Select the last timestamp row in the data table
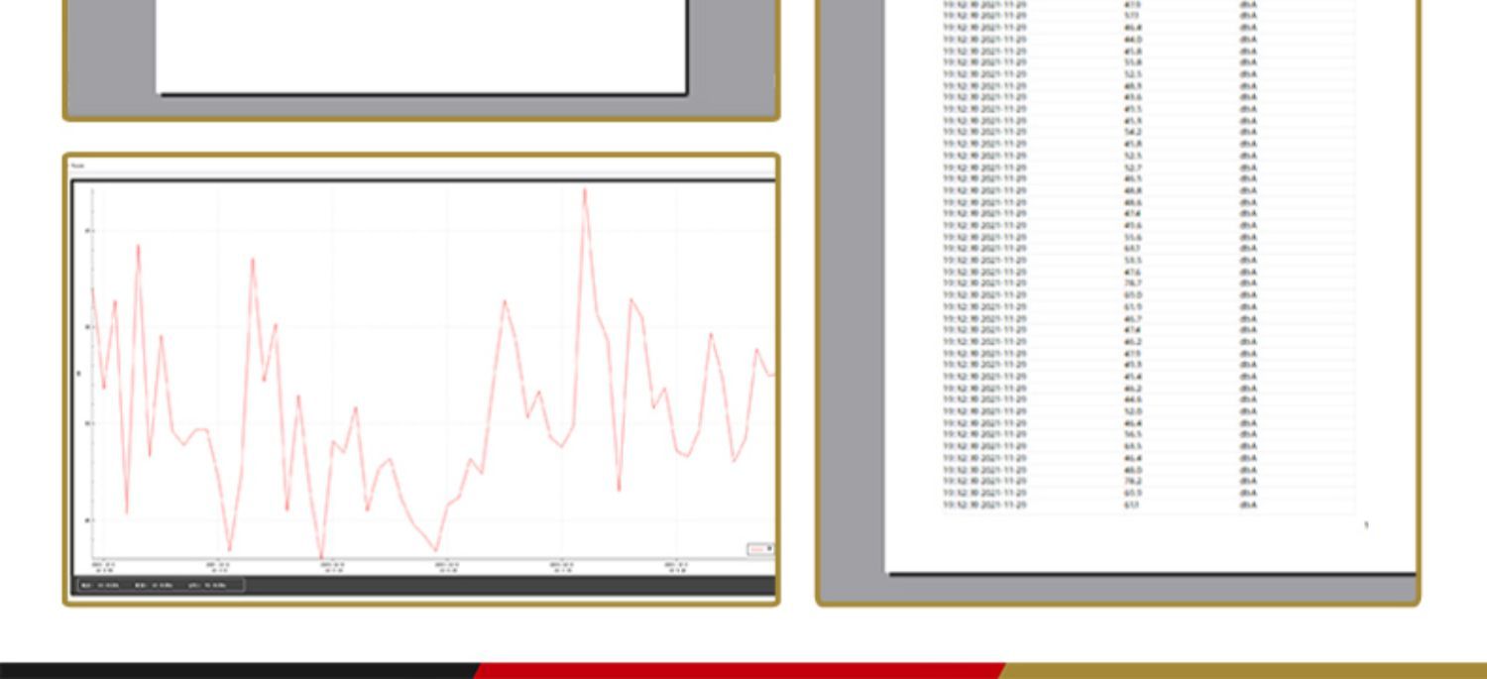Screen dimensions: 1487x679 pyautogui.click(x=983, y=505)
